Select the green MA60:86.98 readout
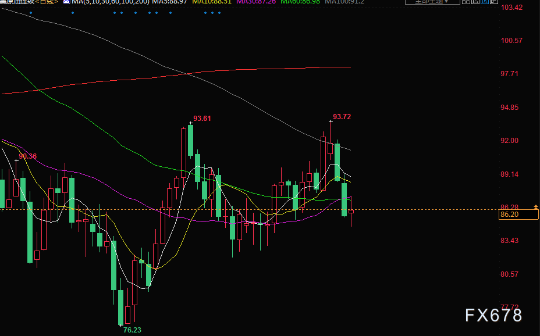The height and width of the screenshot is (336, 540). [300, 2]
